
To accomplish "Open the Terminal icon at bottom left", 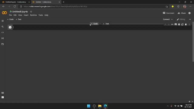I will tap(3, 97).
